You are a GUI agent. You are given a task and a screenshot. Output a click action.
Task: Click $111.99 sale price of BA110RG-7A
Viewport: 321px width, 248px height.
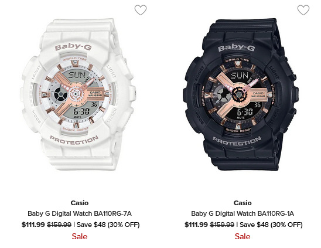[x=33, y=225]
